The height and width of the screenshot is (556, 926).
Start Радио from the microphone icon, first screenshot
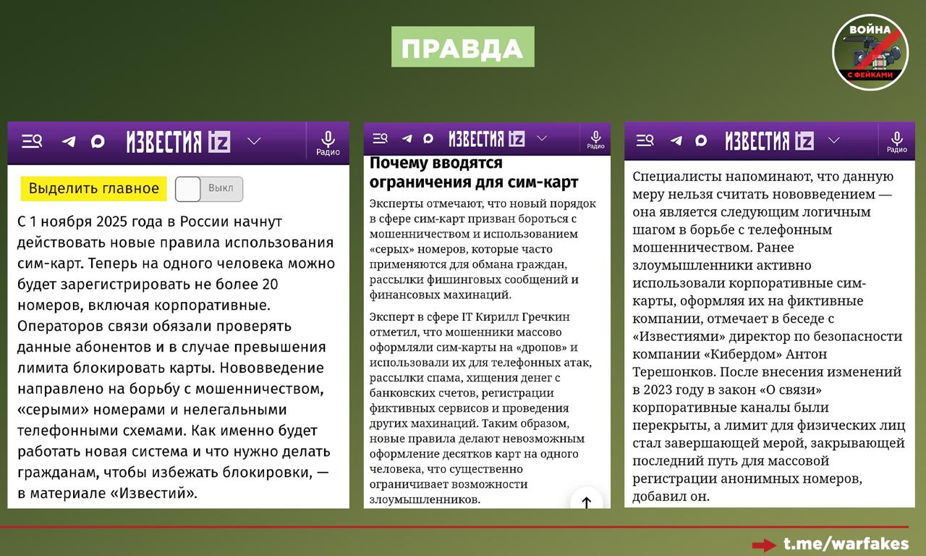click(329, 141)
